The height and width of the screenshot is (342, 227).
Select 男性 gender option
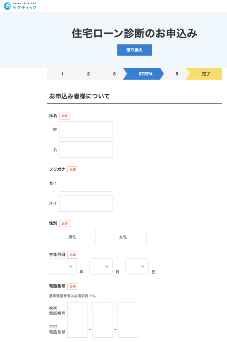(x=72, y=237)
